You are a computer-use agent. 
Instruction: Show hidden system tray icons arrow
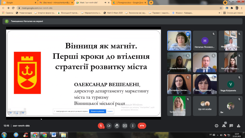coord(218,135)
